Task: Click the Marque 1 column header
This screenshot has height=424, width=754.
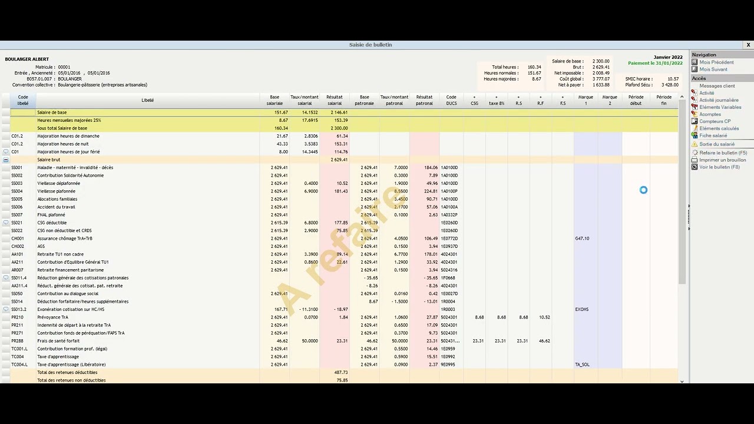Action: coord(586,100)
